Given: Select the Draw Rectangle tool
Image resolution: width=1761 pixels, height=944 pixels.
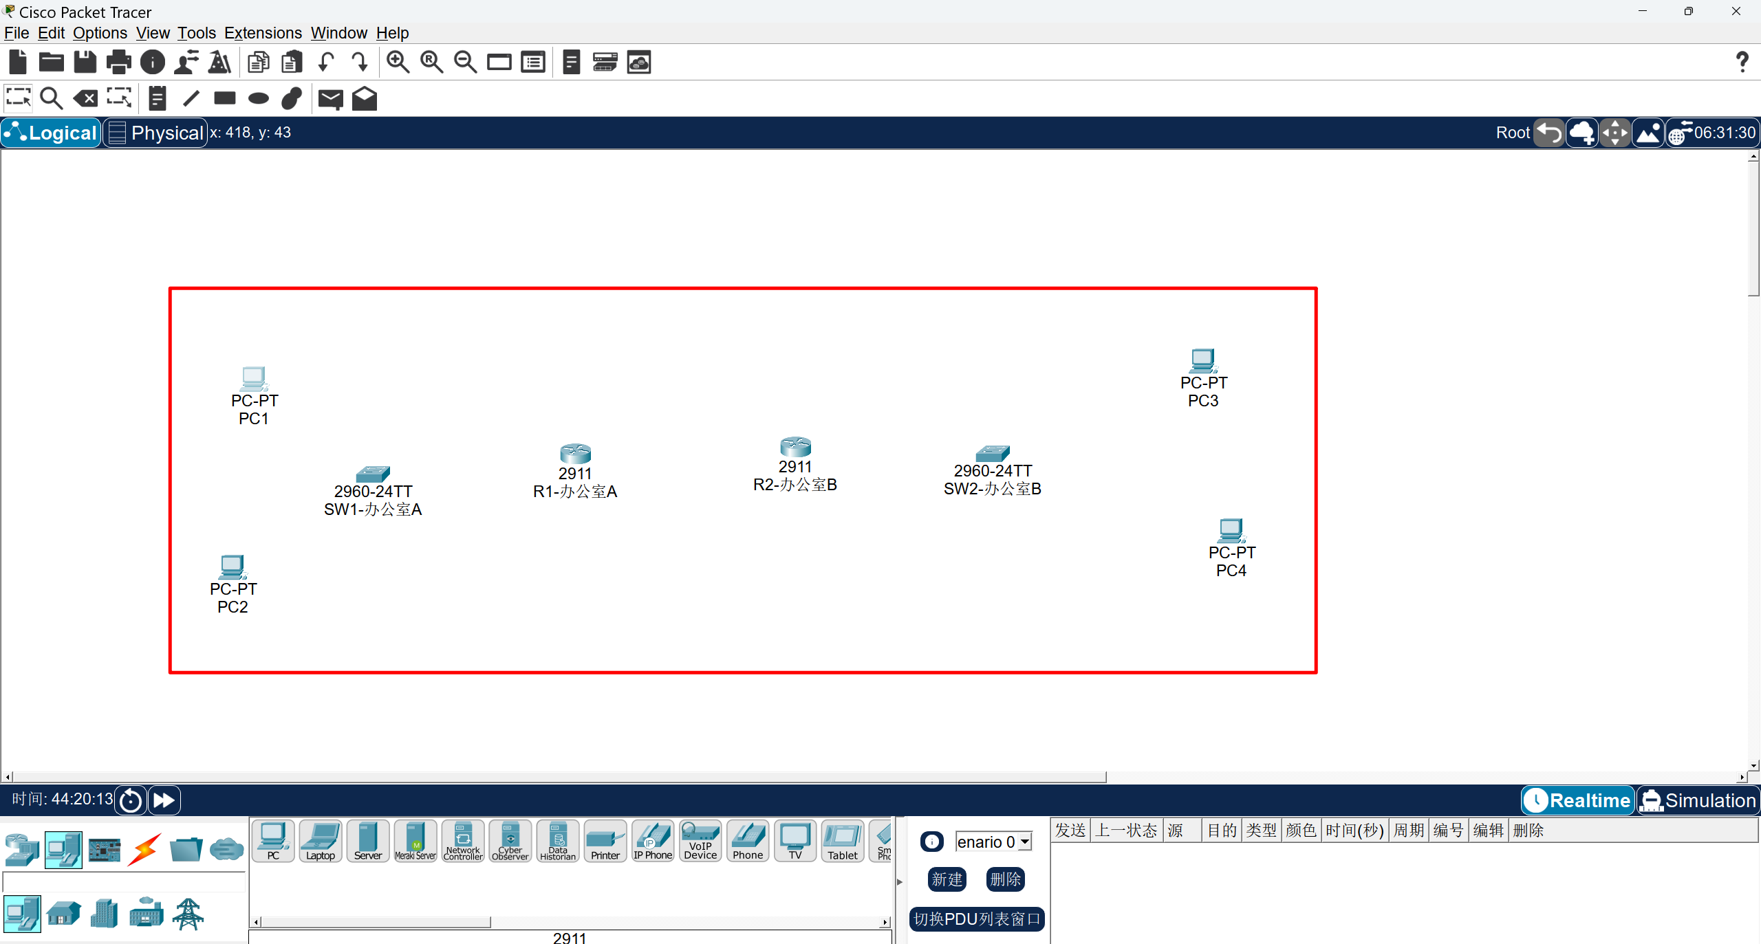Looking at the screenshot, I should [225, 98].
